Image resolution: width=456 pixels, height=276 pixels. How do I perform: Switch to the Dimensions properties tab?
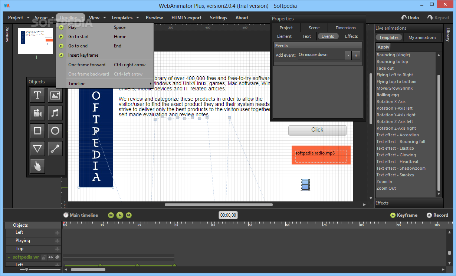pos(345,28)
